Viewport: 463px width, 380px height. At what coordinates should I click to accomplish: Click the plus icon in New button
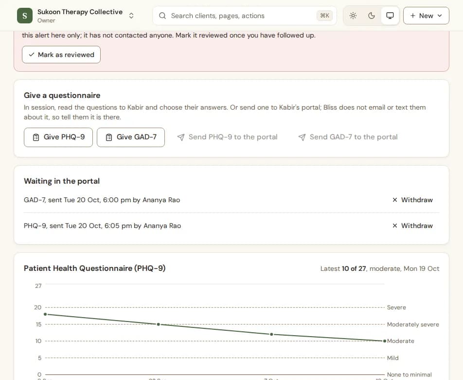coord(413,16)
